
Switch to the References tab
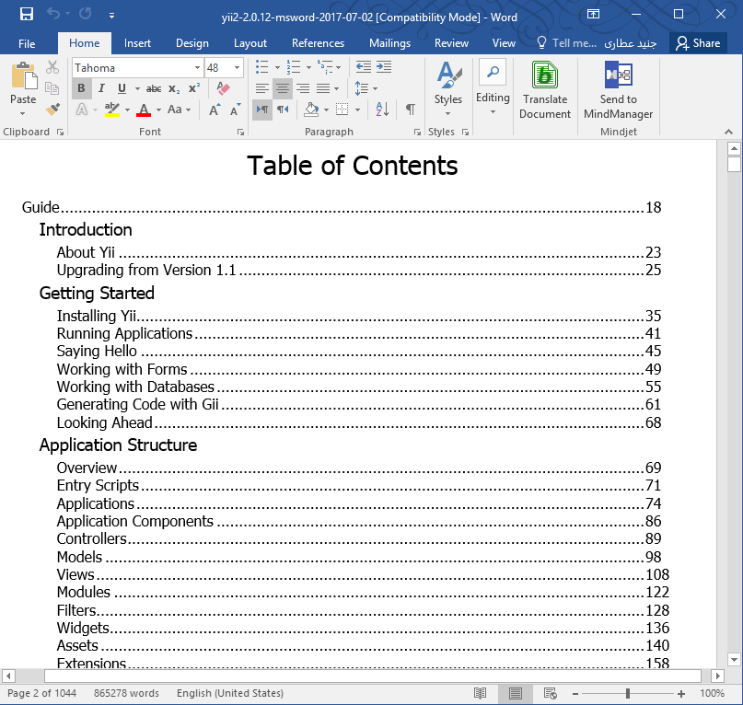pyautogui.click(x=318, y=43)
